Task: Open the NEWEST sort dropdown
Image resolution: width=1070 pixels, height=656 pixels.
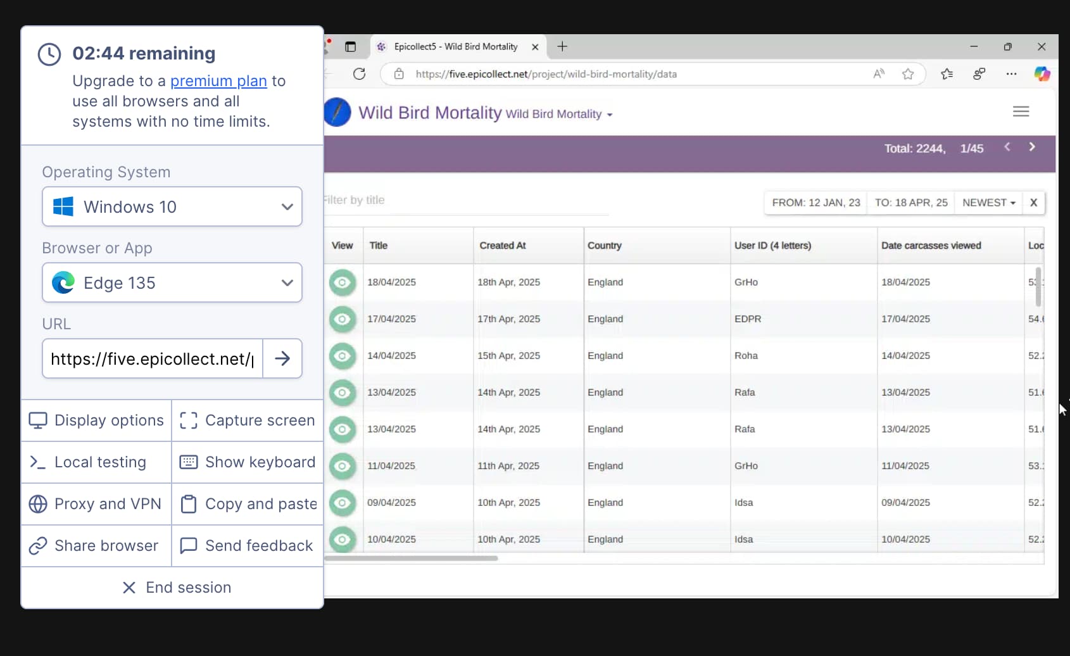Action: coord(988,203)
